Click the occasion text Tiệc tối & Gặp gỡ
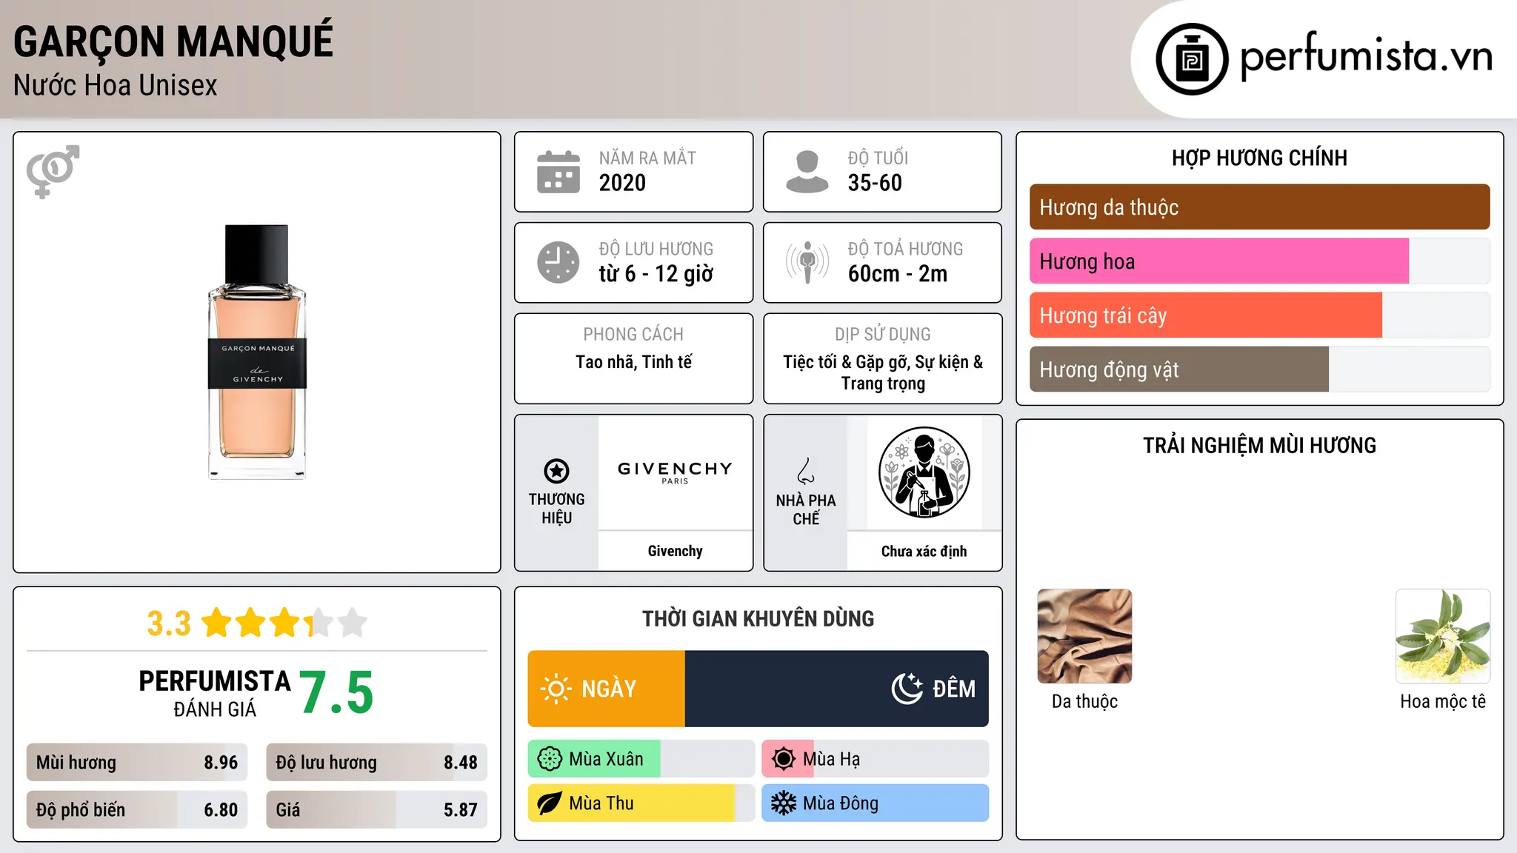 tap(844, 362)
